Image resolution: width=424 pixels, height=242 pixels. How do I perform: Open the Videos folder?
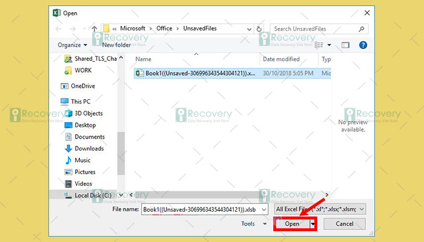78,184
